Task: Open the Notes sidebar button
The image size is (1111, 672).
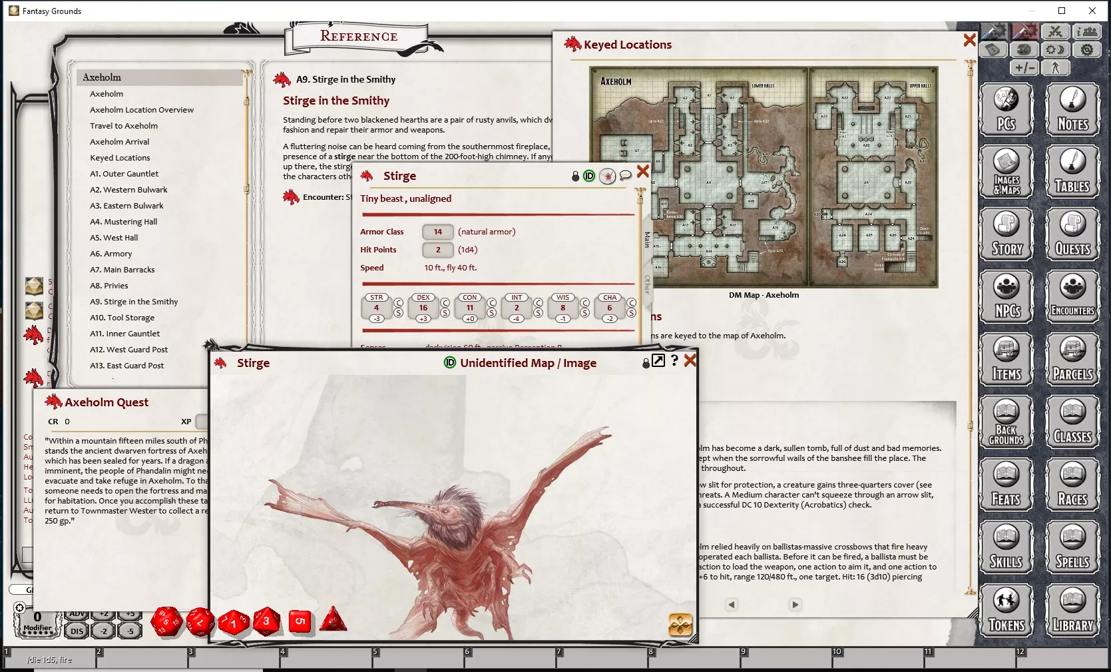Action: (x=1072, y=110)
